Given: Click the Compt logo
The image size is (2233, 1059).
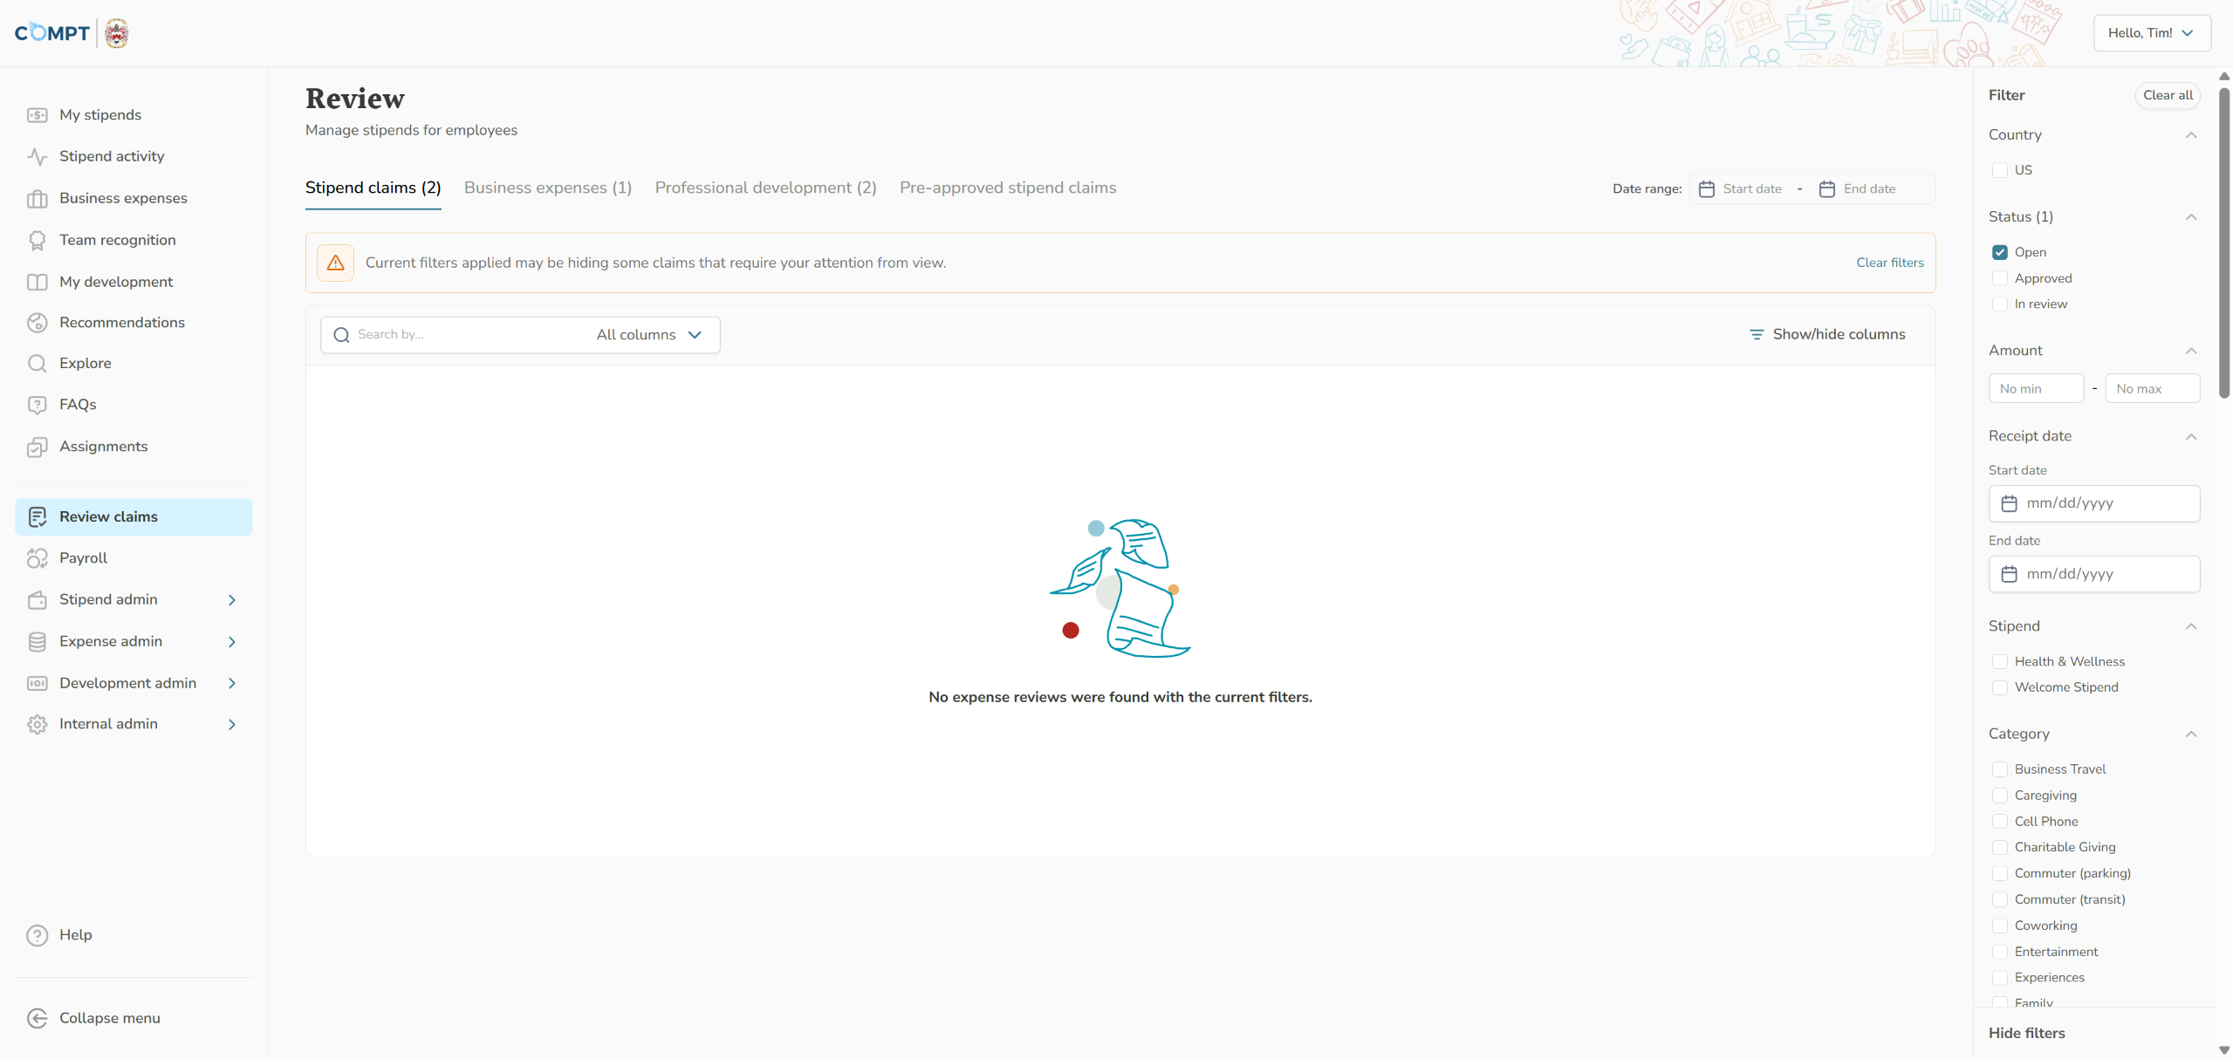Looking at the screenshot, I should click(52, 33).
